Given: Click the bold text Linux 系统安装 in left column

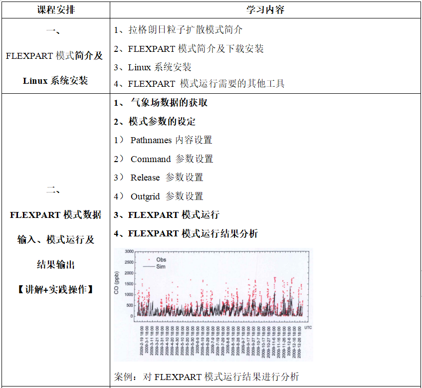Looking at the screenshot, I should coord(55,81).
